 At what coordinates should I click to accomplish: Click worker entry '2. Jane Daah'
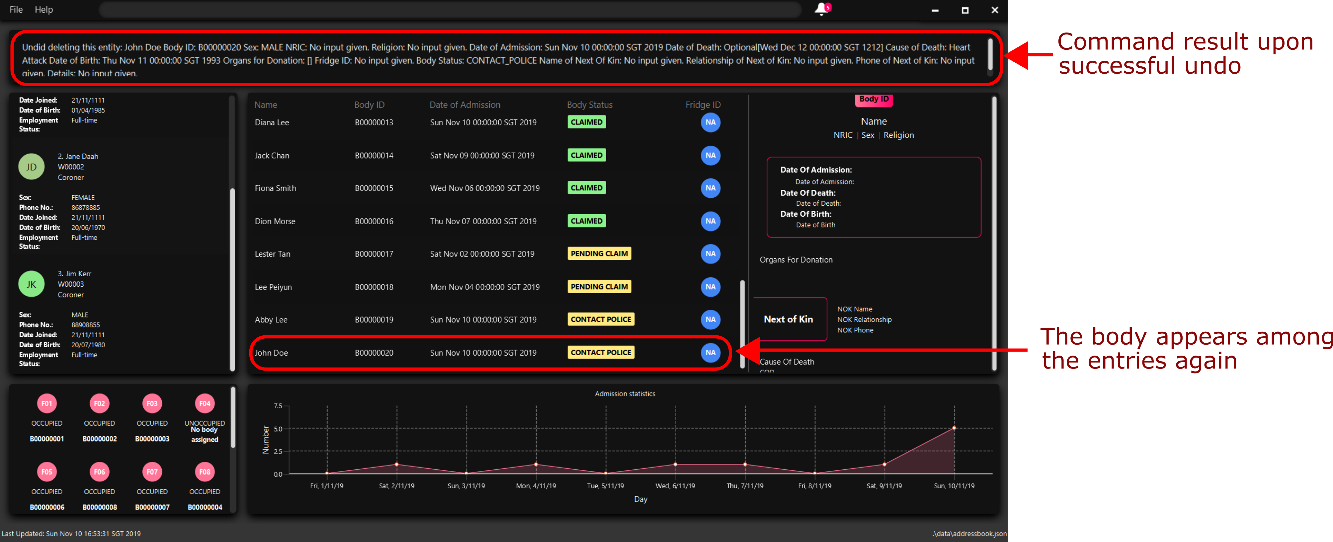pos(78,156)
